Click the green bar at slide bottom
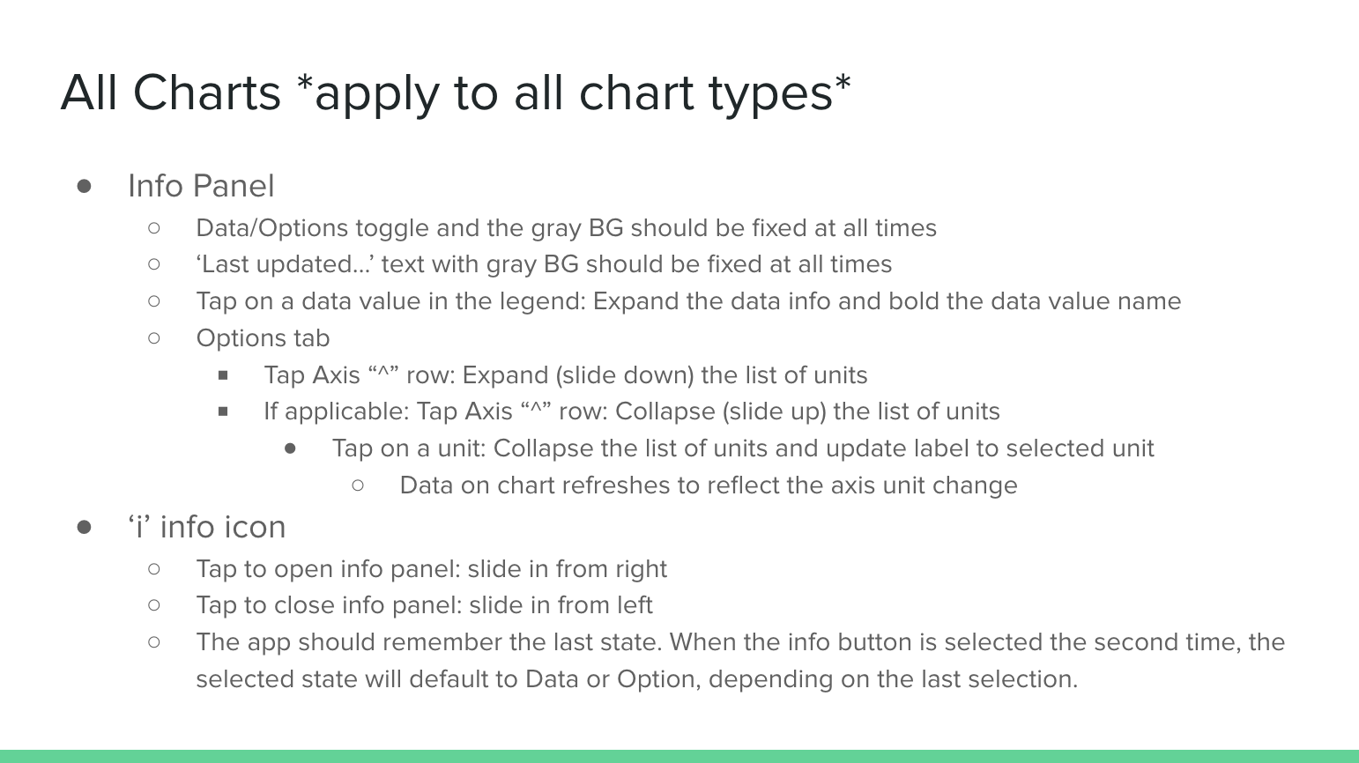This screenshot has height=763, width=1359. tap(679, 756)
